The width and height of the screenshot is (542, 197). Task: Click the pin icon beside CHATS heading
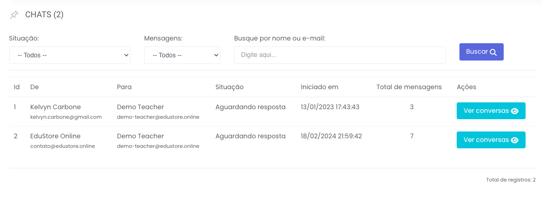point(14,15)
